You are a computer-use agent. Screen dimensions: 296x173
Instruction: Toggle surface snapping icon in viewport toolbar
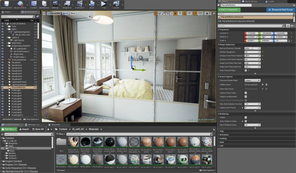171,13
